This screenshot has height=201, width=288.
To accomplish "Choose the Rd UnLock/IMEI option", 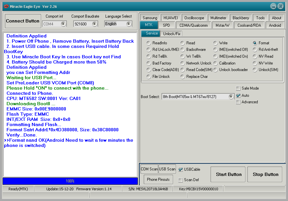I will pyautogui.click(x=149, y=50).
